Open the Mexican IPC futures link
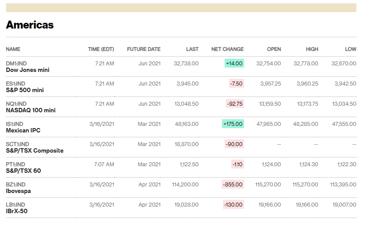The image size is (371, 232). [x=23, y=131]
